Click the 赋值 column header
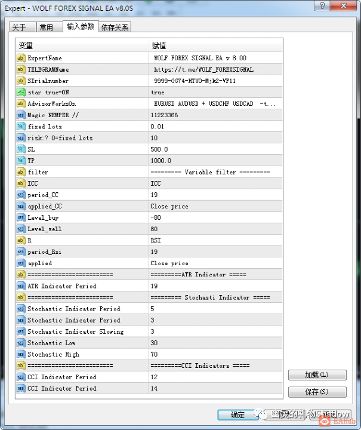Screen dimensions: 361x430 pyautogui.click(x=215, y=45)
